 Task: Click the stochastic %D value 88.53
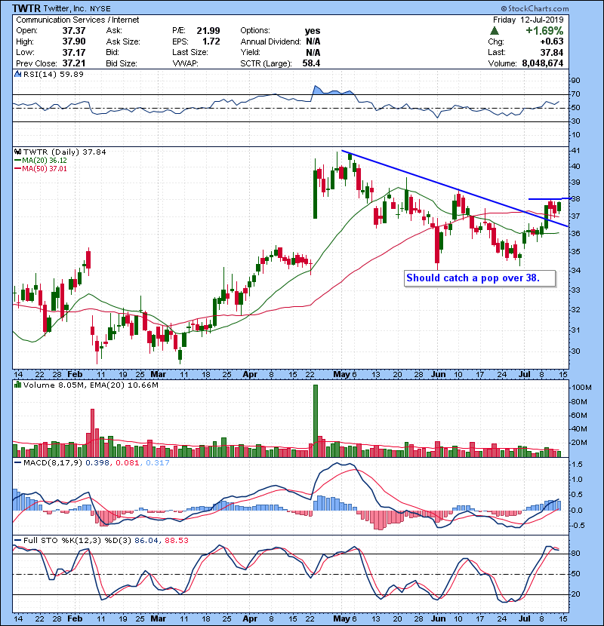coord(176,540)
